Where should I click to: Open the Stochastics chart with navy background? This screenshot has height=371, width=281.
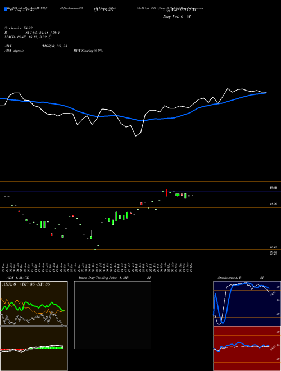tap(247, 304)
